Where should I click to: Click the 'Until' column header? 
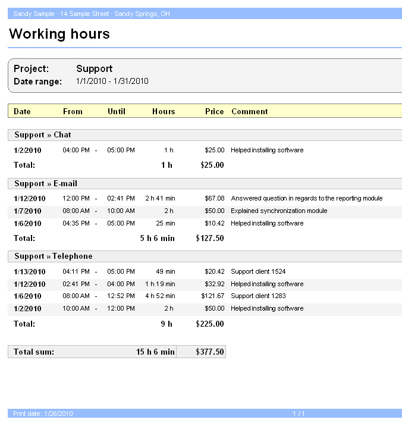pyautogui.click(x=117, y=111)
